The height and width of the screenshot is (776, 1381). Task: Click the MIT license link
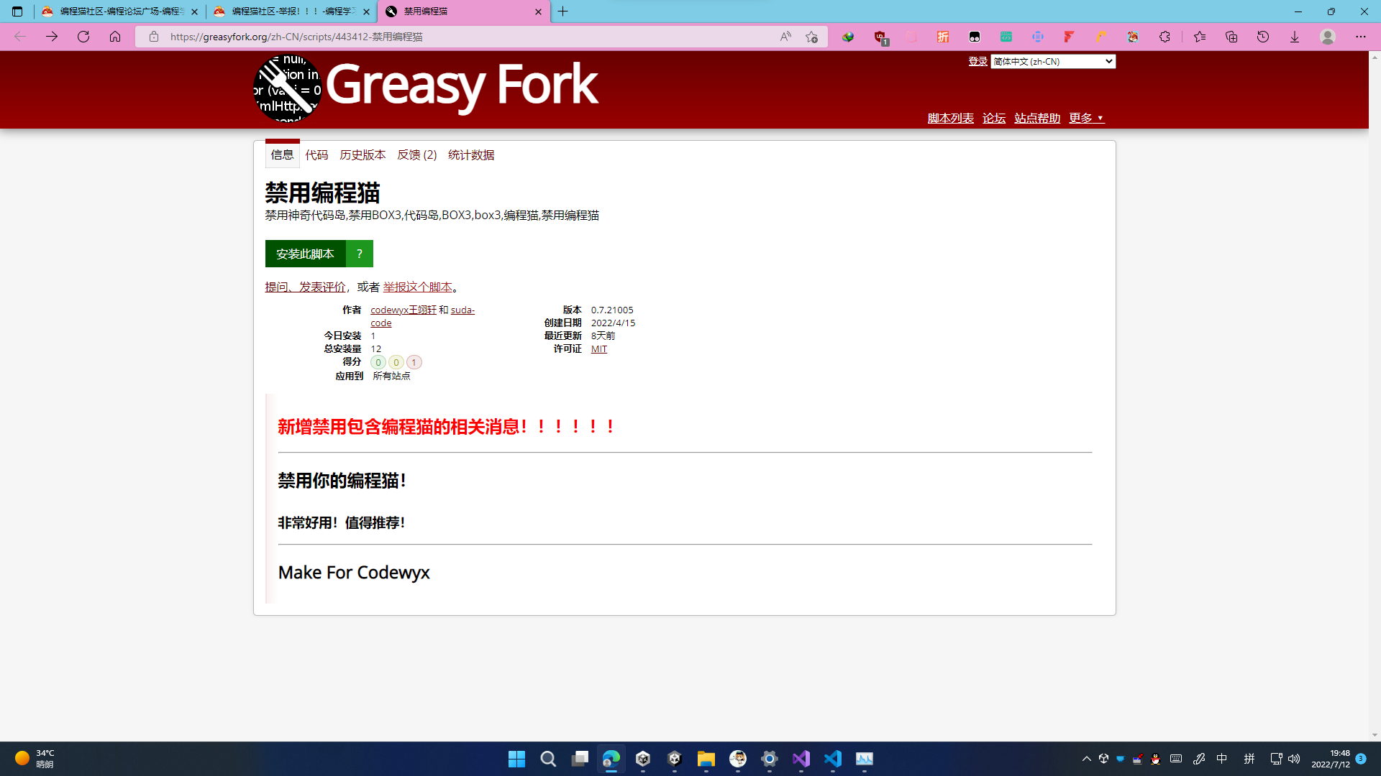click(599, 348)
